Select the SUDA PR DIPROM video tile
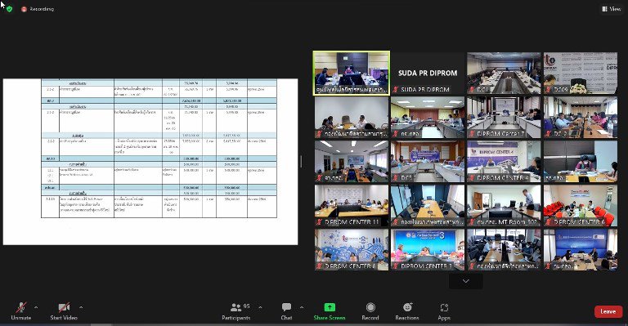Screen dimensions: 628x326 428,74
